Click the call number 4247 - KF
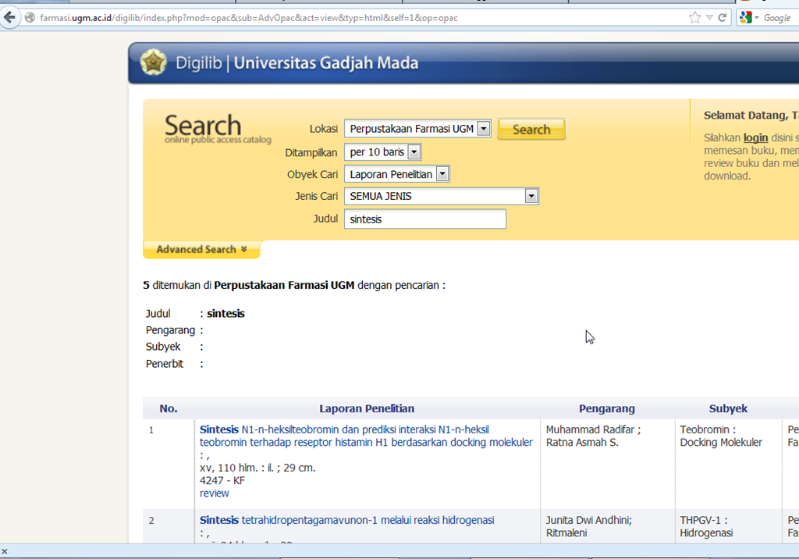 [x=222, y=480]
